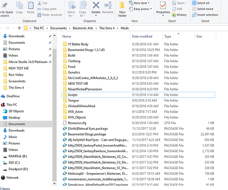Screen dimensions: 228x190
Task: Select the WickedWhimsMod folder
Action: tap(81, 106)
